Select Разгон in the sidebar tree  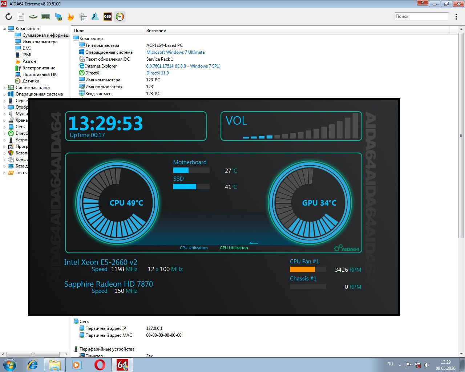click(x=29, y=61)
